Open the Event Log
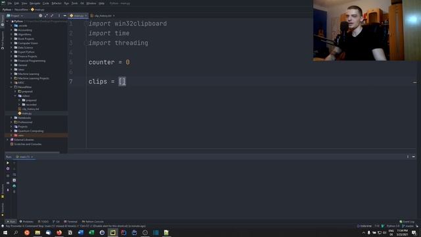Image resolution: width=421 pixels, height=237 pixels. click(407, 222)
